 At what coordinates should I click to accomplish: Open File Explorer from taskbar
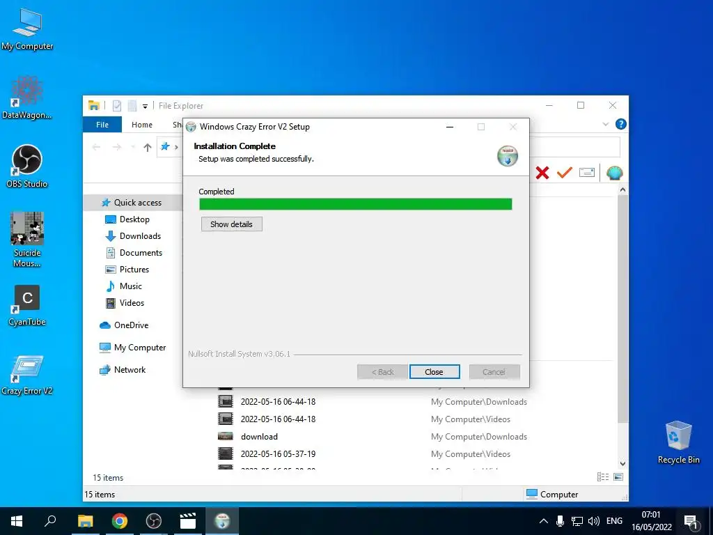click(x=85, y=521)
